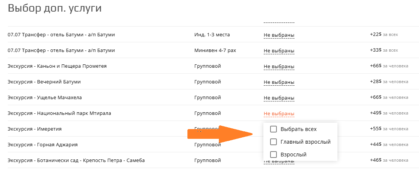Image resolution: width=419 pixels, height=171 pixels.
Task: Expand 'Не выбраны' for Вечерний Батуми excursion
Action: (x=279, y=82)
